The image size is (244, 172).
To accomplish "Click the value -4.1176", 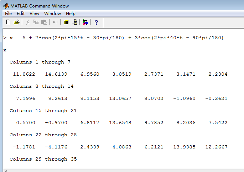I will [x=56, y=147].
